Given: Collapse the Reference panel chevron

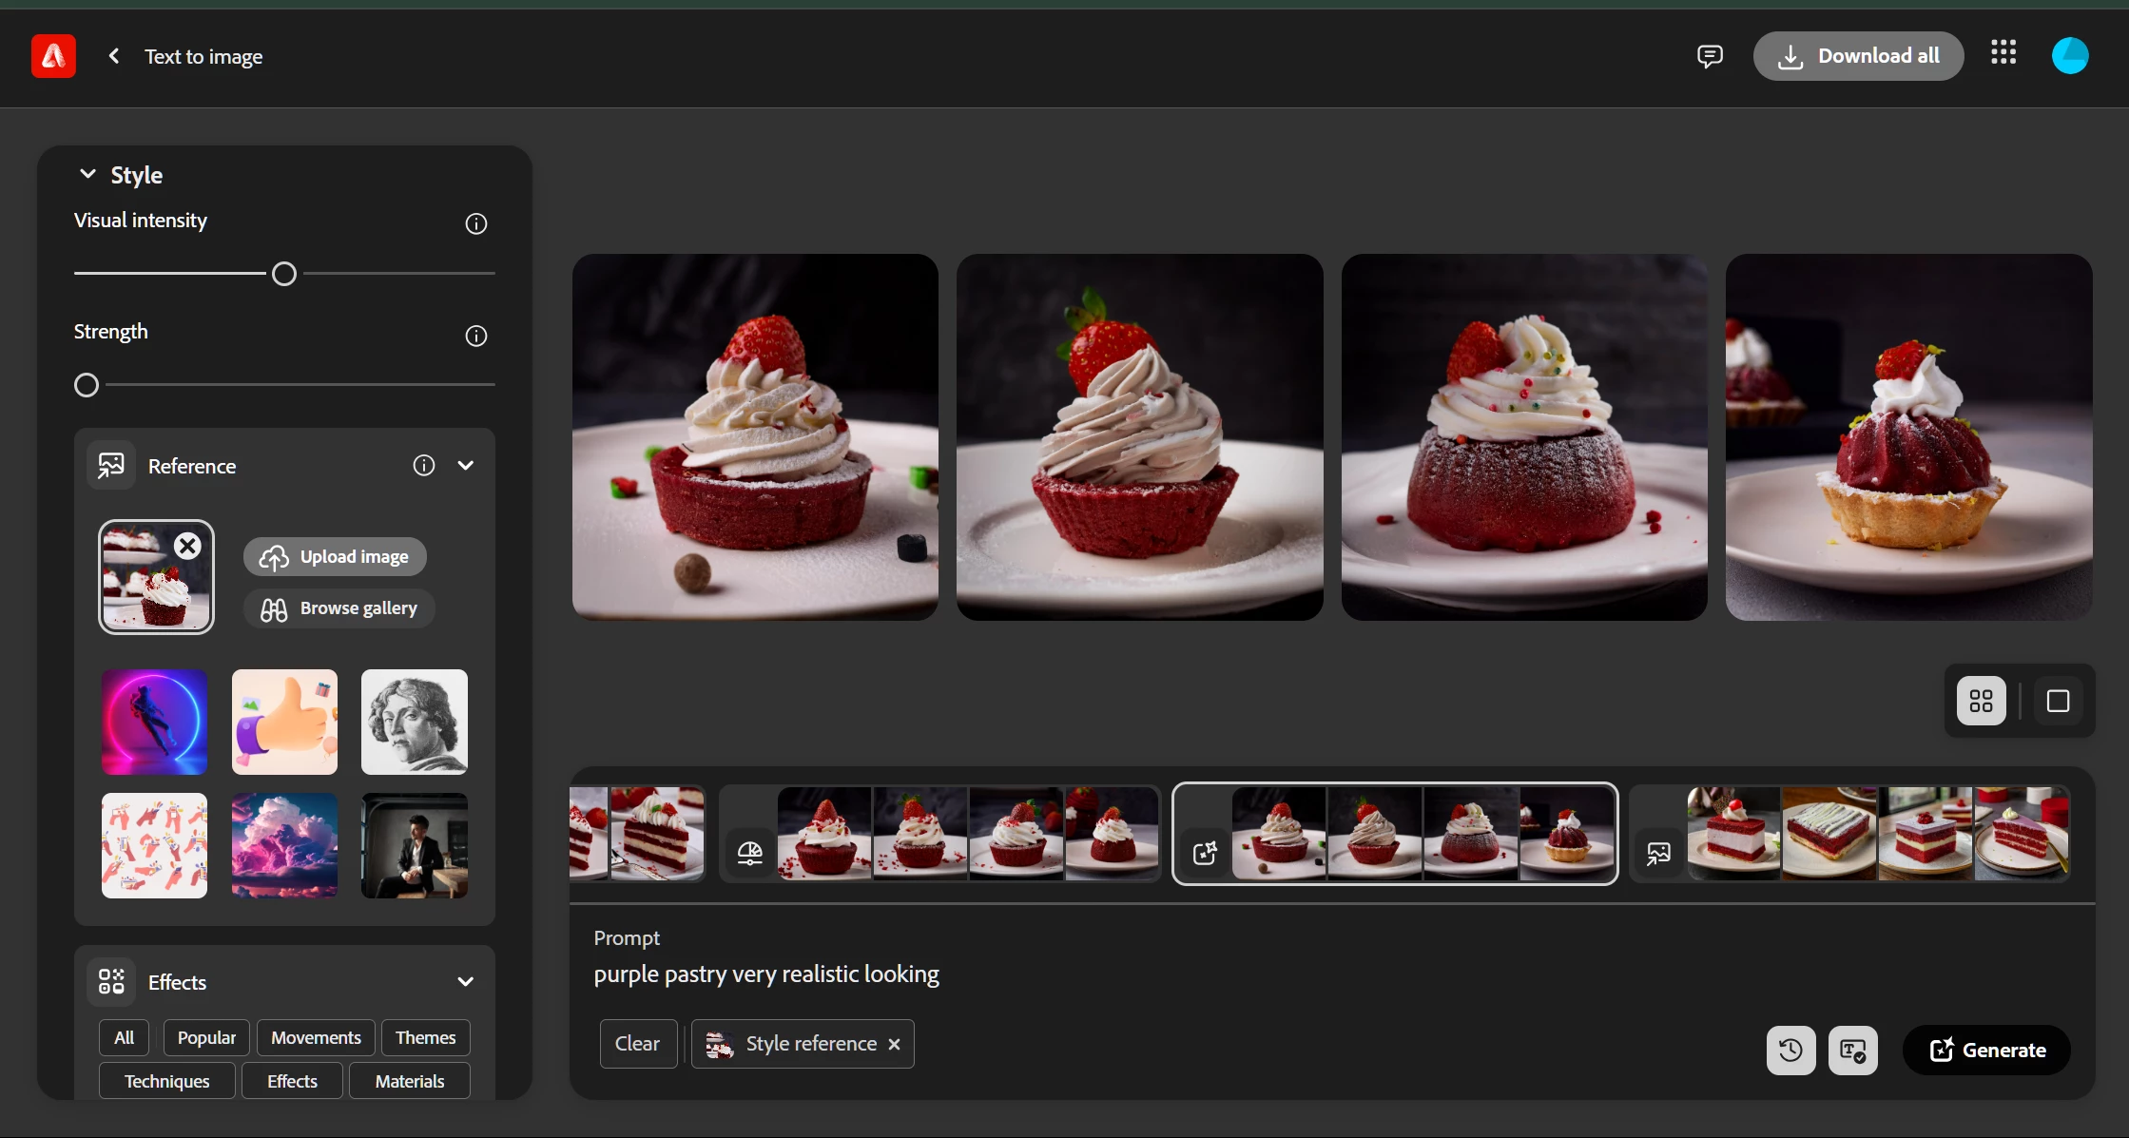Looking at the screenshot, I should 466,466.
